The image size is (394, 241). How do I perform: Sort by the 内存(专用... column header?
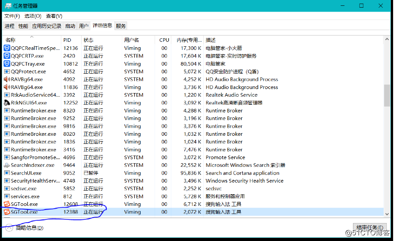point(188,40)
